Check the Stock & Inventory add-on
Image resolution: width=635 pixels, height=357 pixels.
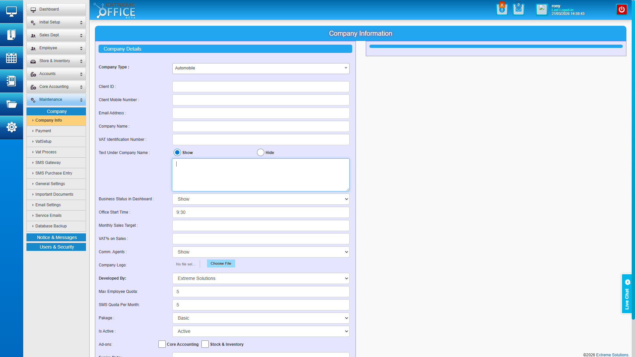point(205,344)
